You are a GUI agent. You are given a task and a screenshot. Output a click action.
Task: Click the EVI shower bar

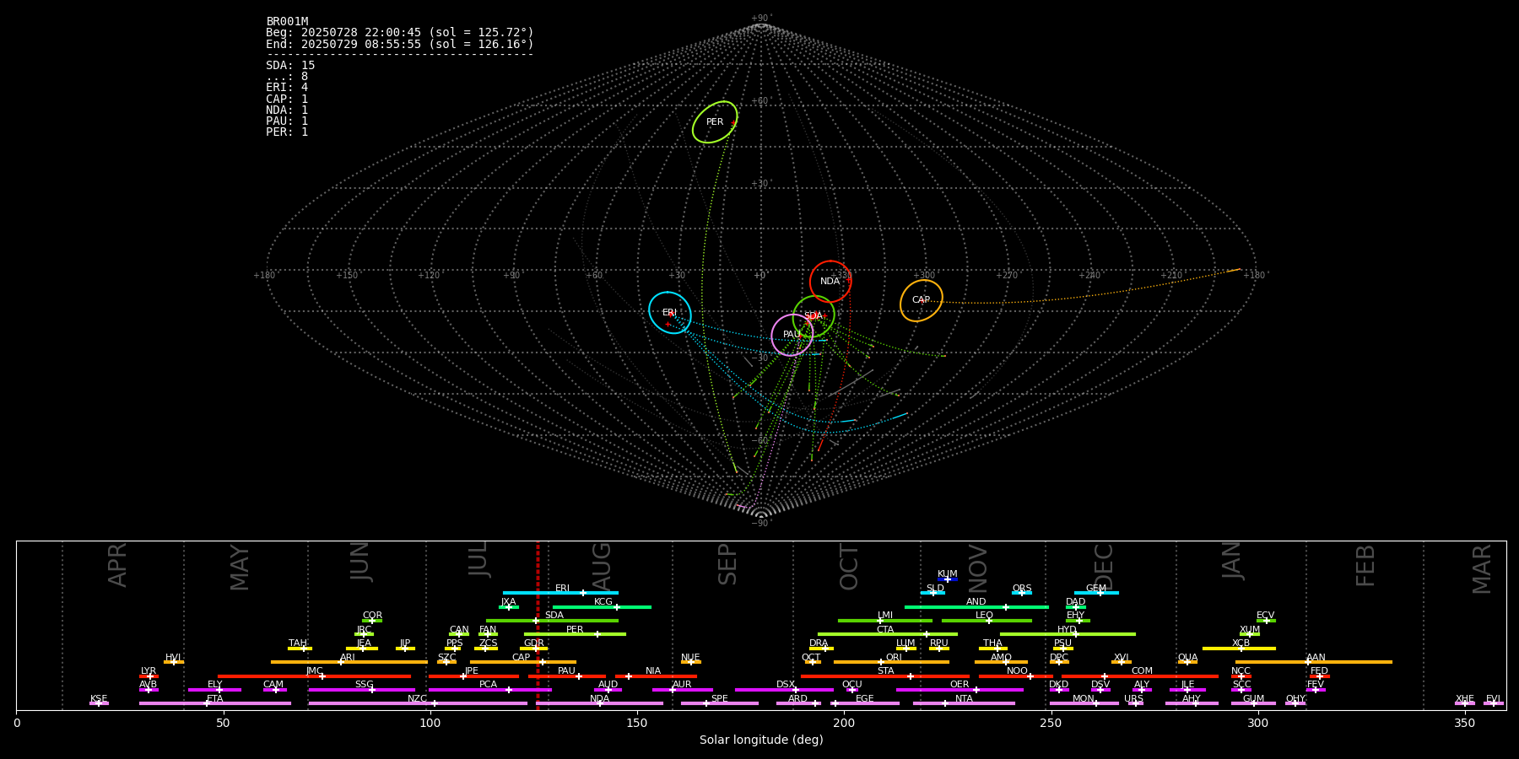click(x=1494, y=703)
